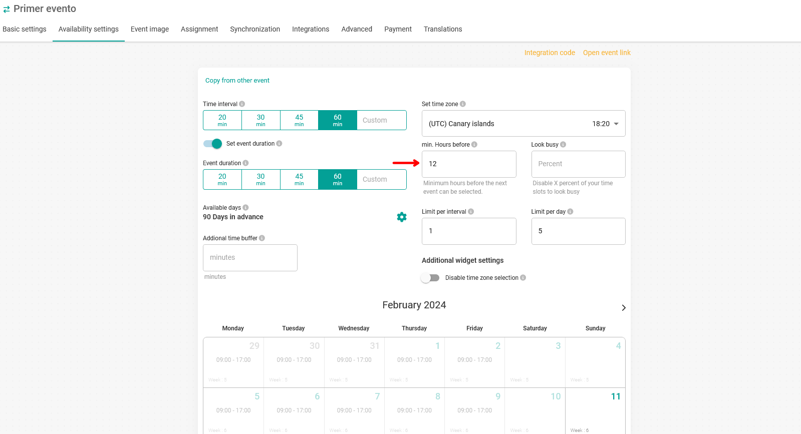Screen dimensions: 801x434
Task: Go to next month in calendar
Action: (623, 308)
